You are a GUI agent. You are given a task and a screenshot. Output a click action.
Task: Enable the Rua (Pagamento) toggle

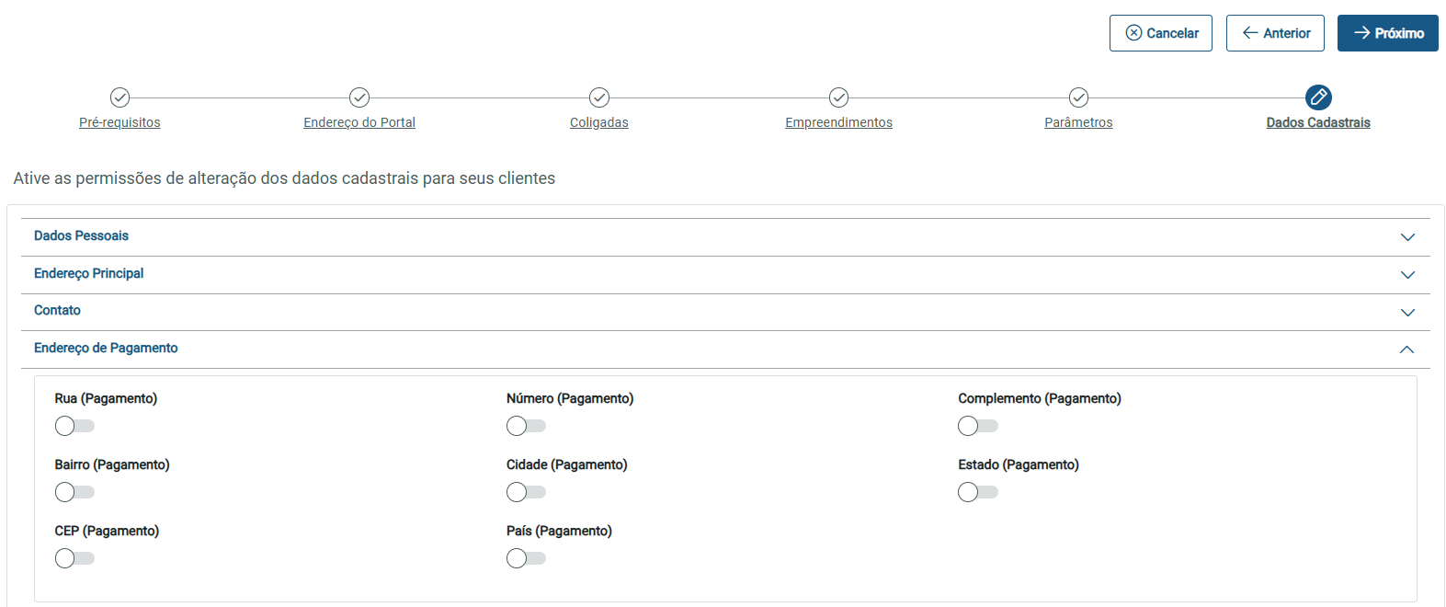[x=74, y=426]
